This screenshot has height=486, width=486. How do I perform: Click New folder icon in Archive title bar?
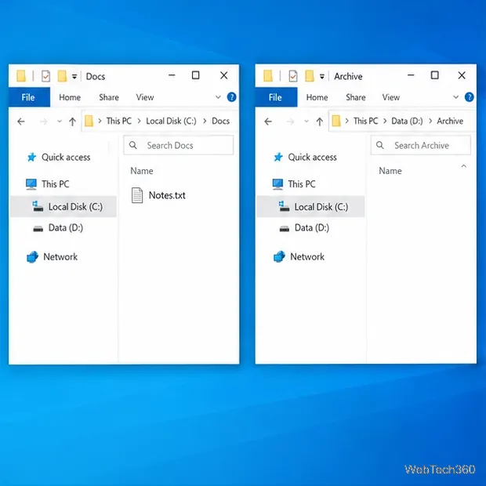point(310,76)
